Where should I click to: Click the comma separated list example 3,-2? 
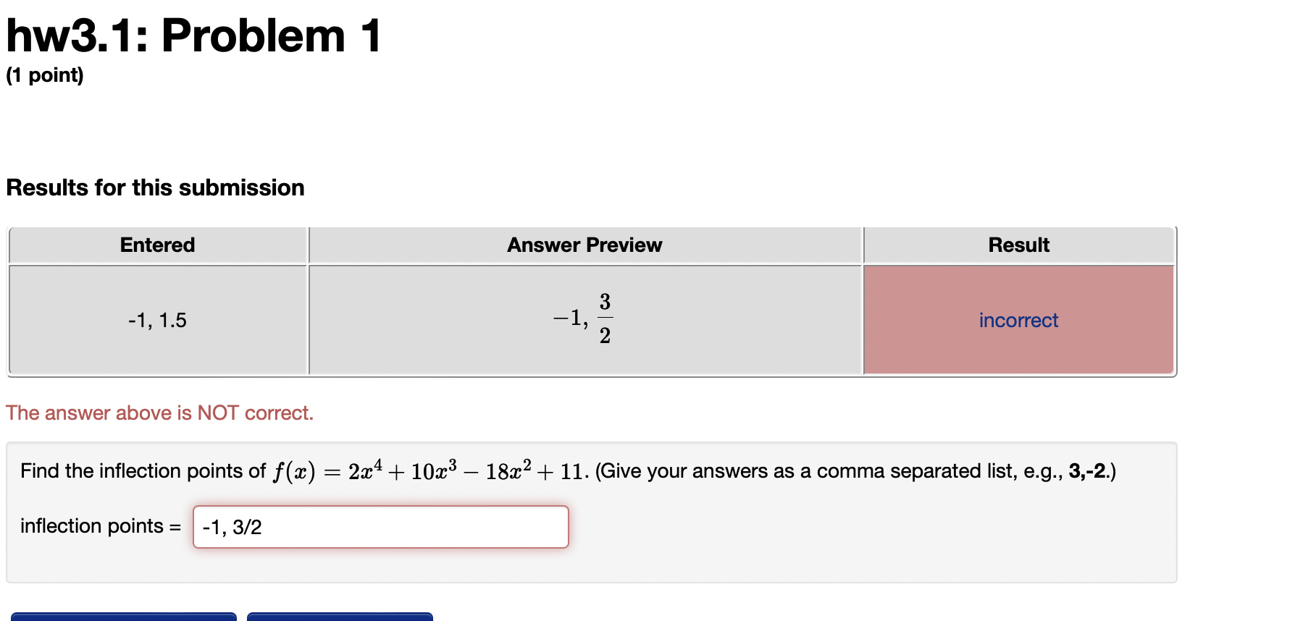point(1086,470)
